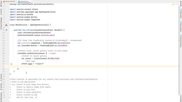
Task: Open the Favorites tool window
Action: (1, 86)
